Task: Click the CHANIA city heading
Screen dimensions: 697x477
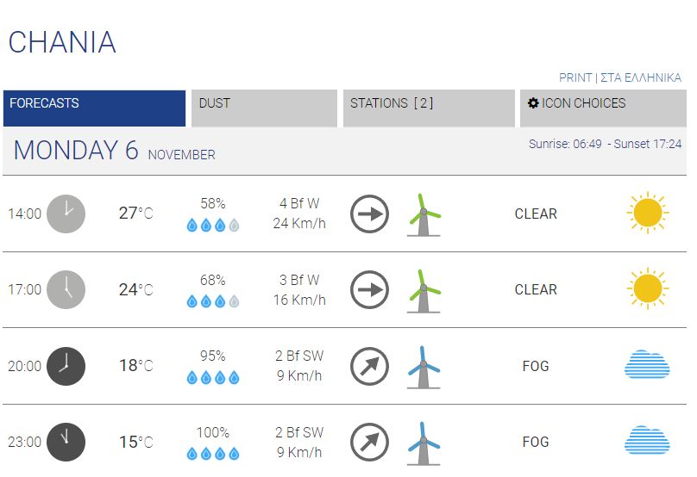Action: (62, 42)
